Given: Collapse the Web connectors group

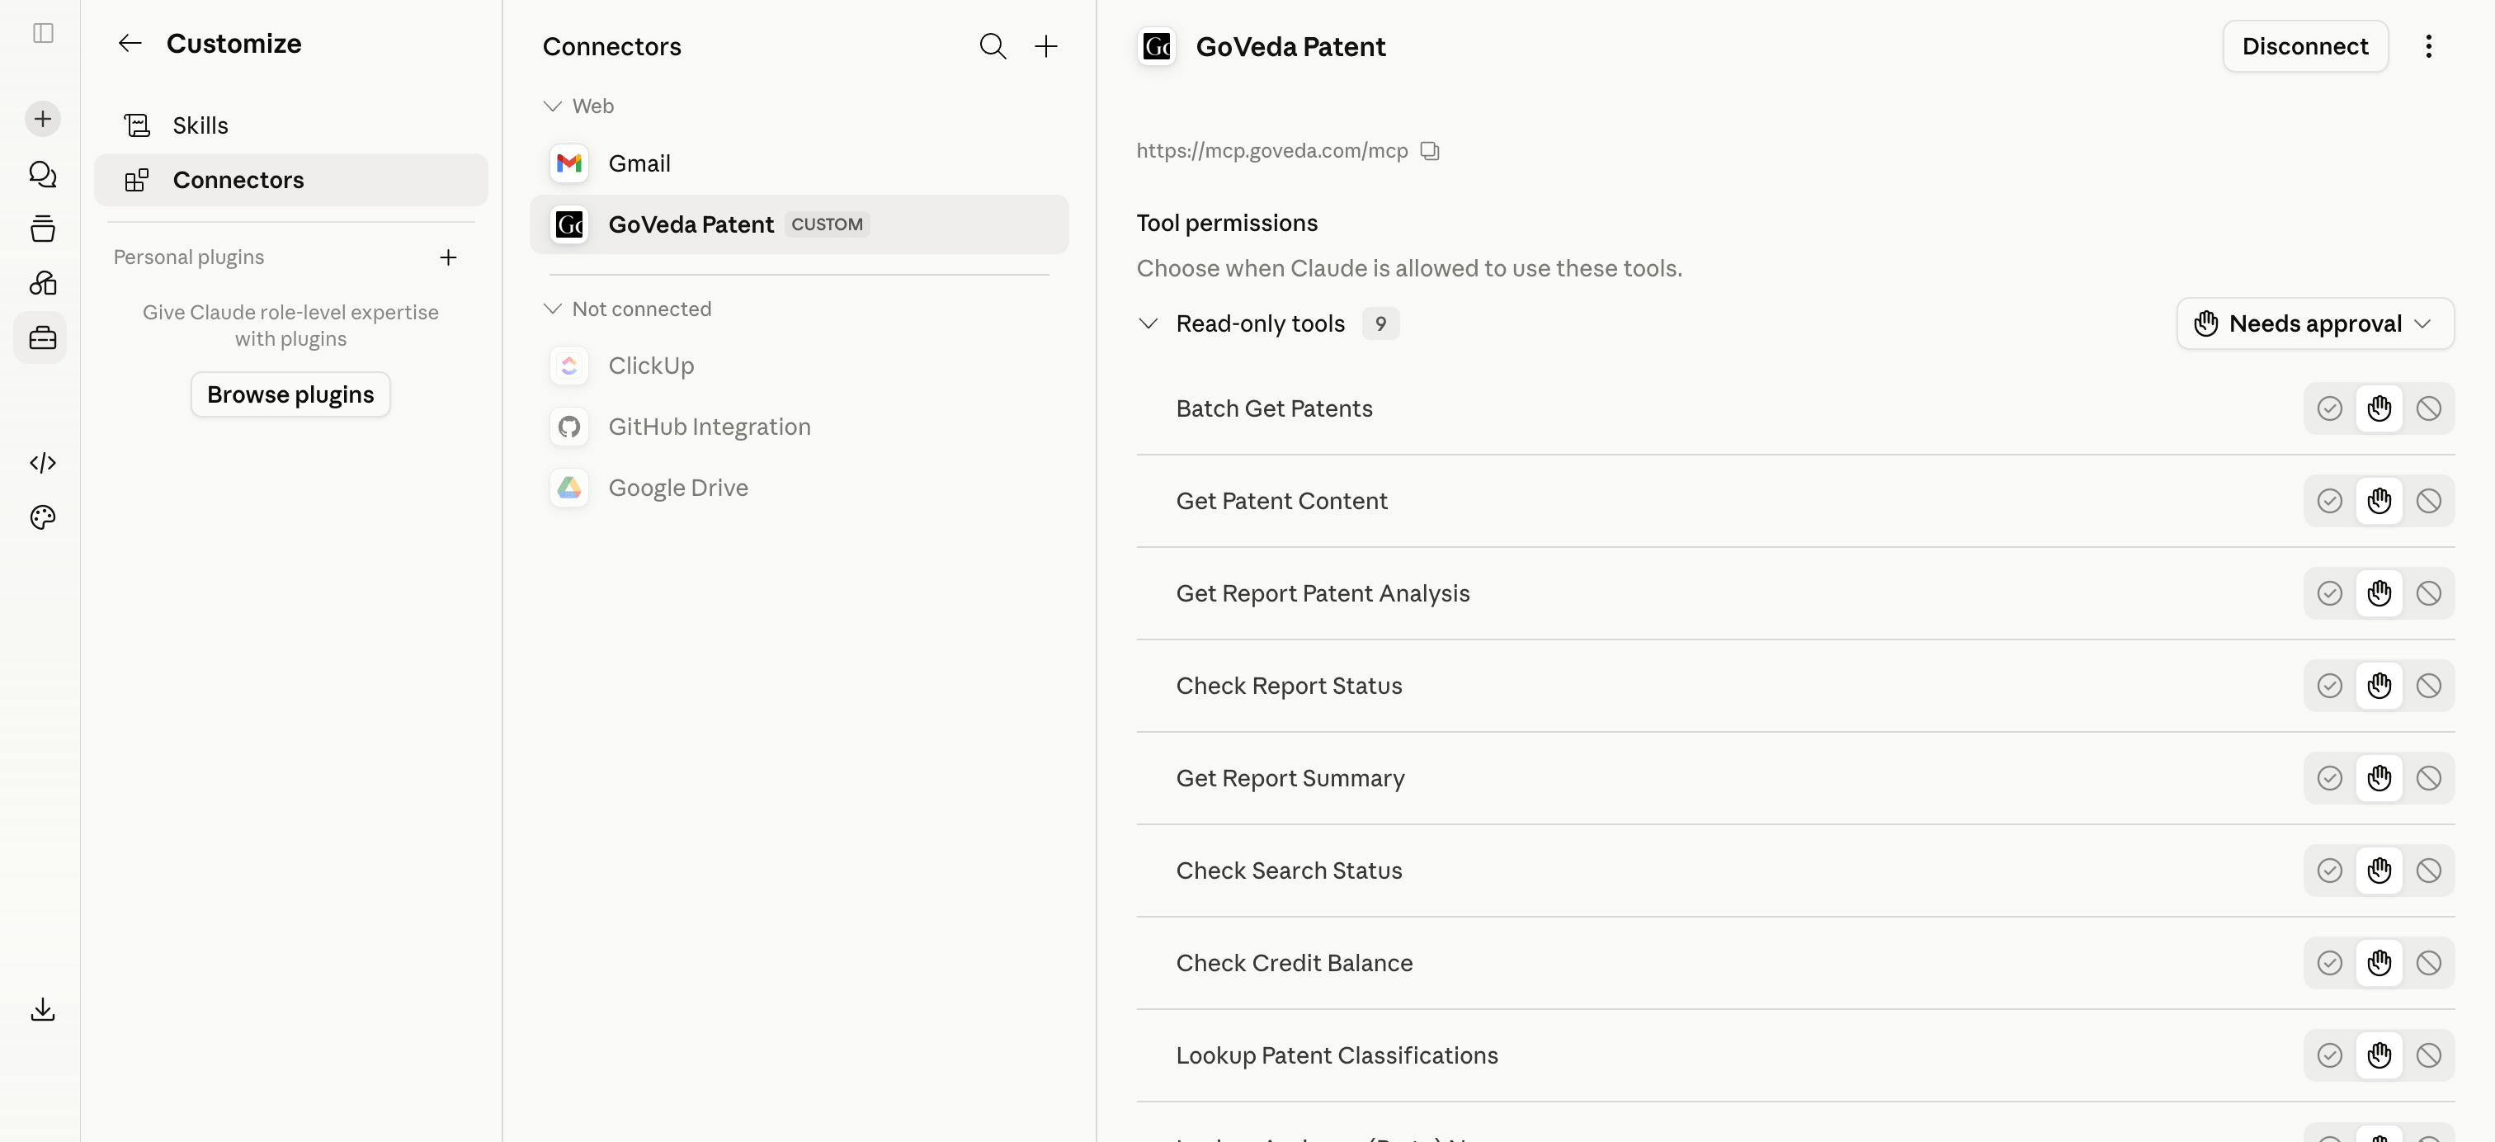Looking at the screenshot, I should (x=552, y=106).
